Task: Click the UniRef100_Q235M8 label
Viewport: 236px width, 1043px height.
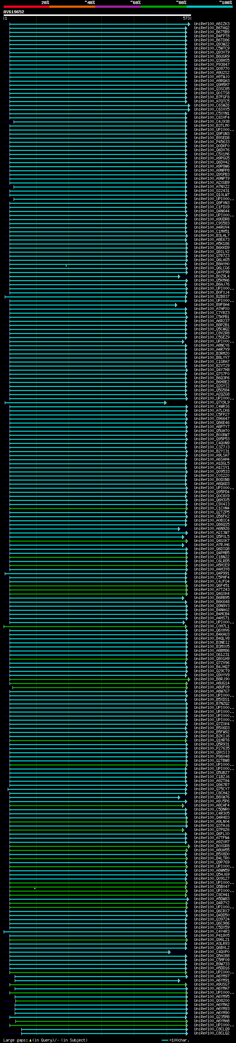Action: (212, 1017)
